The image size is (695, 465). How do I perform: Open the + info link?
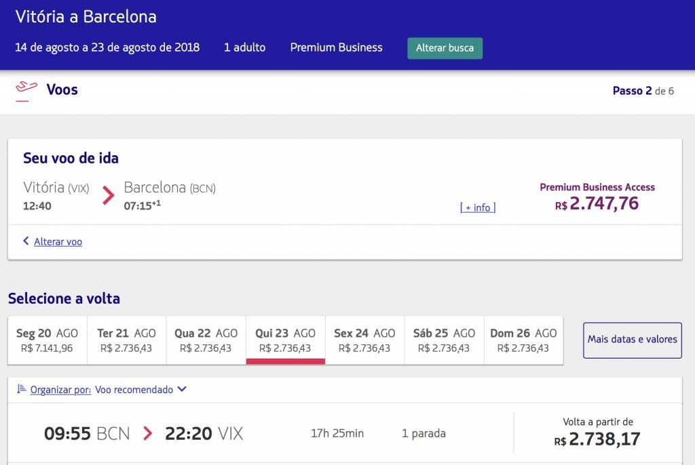click(478, 207)
